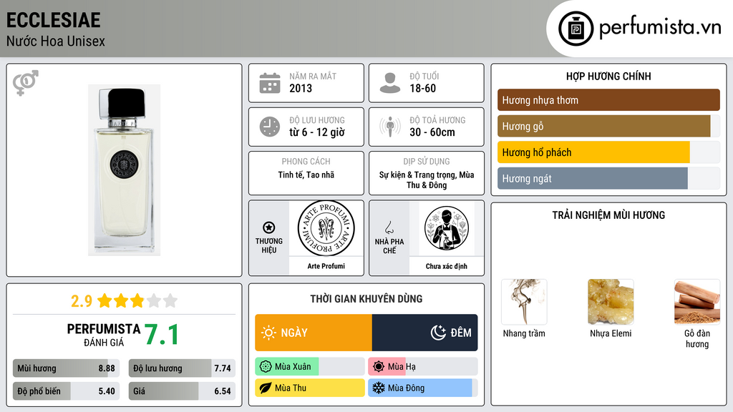The width and height of the screenshot is (733, 412).
Task: Click the Hợp hương chính heading
Action: coord(608,76)
